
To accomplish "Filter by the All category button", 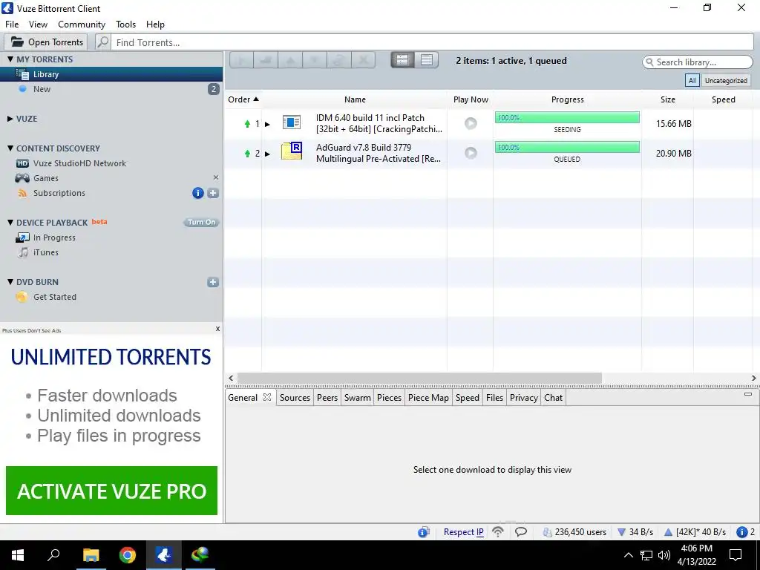I will 692,80.
